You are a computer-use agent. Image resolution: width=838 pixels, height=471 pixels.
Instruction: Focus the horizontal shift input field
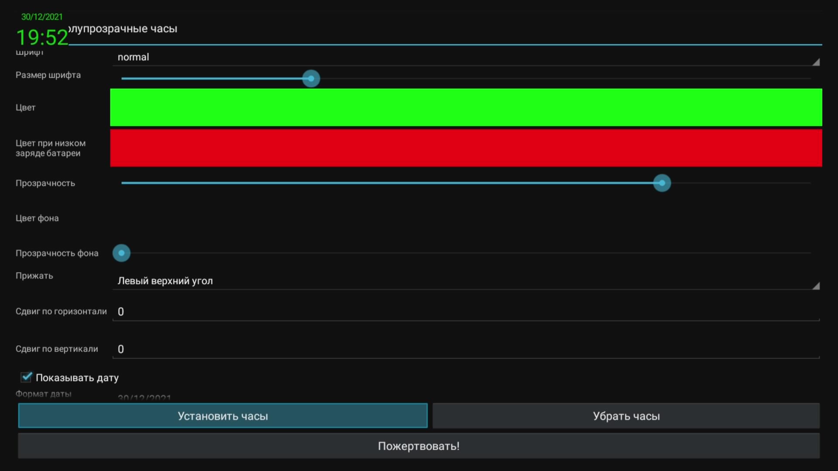[466, 311]
